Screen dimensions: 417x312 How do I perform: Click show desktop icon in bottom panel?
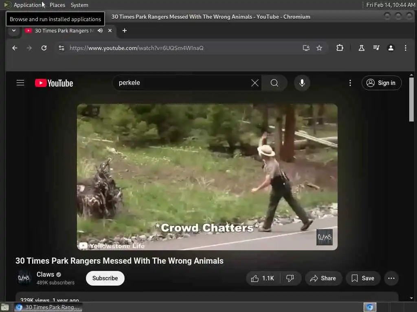point(5,307)
